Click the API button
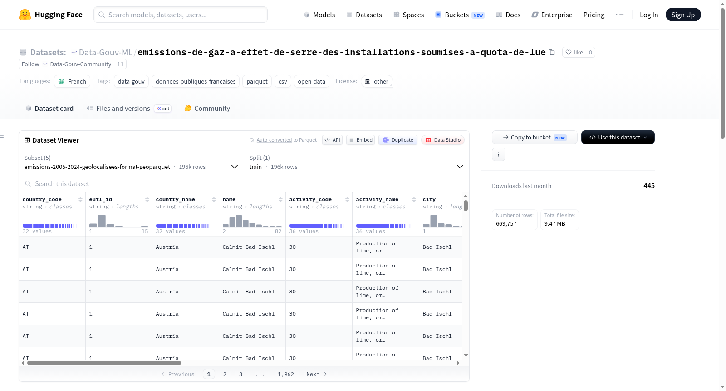The height and width of the screenshot is (391, 726). point(332,140)
